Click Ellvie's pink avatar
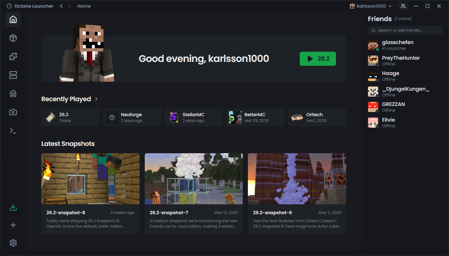 (373, 123)
